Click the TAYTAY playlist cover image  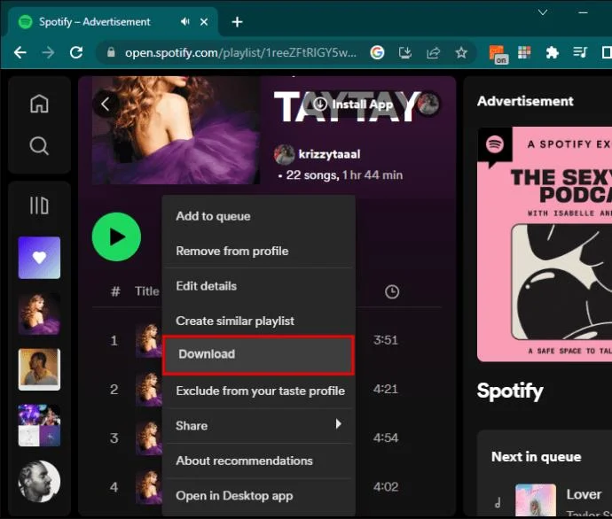176,129
